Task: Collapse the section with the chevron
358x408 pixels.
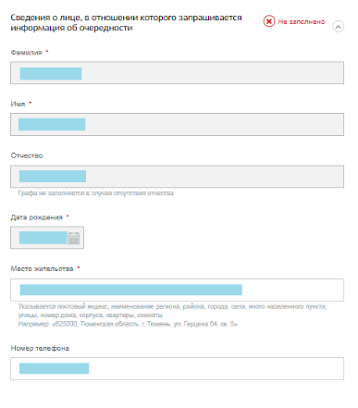Action: (x=338, y=27)
